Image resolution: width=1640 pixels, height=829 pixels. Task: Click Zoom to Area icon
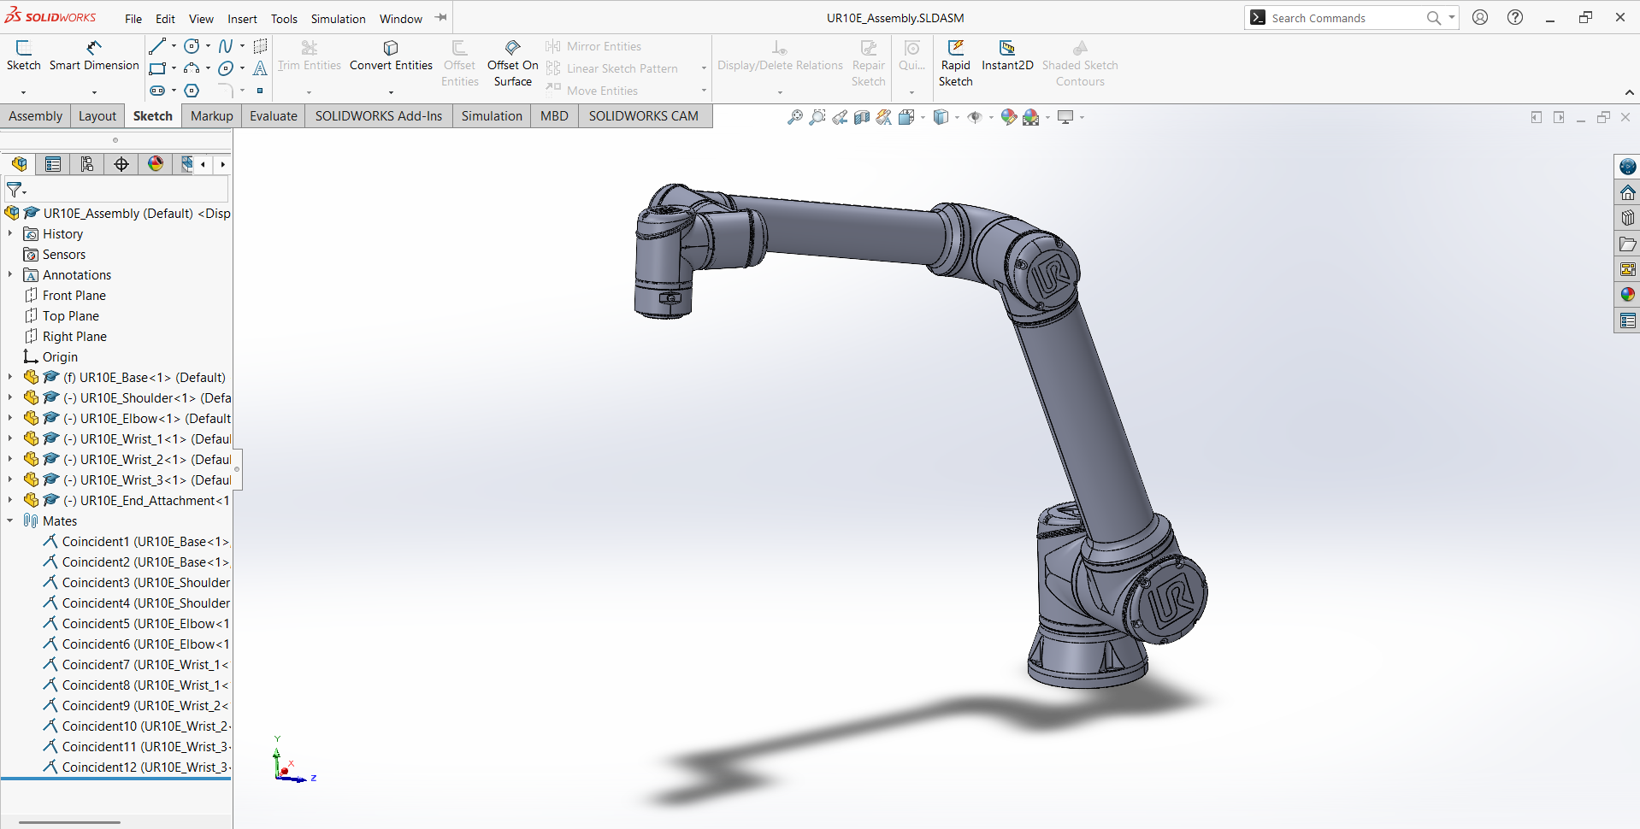tap(817, 117)
